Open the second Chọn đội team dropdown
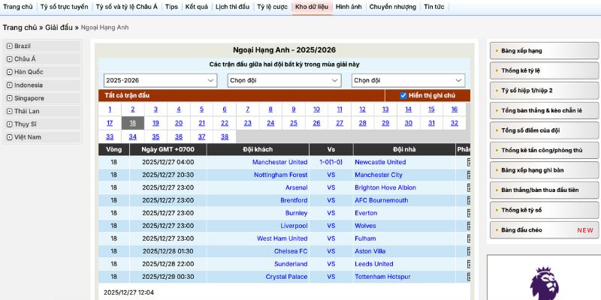The height and width of the screenshot is (300, 601). pos(408,80)
